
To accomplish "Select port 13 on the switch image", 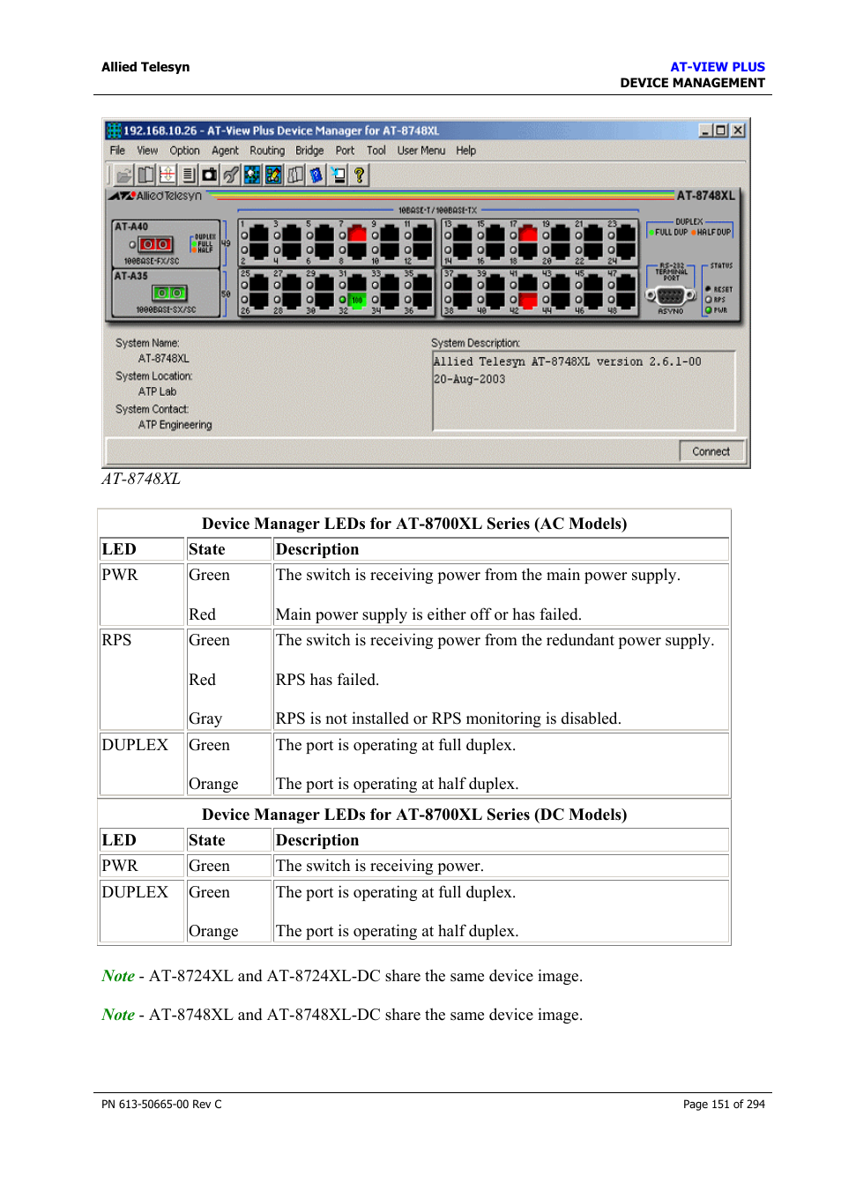I will coord(463,234).
